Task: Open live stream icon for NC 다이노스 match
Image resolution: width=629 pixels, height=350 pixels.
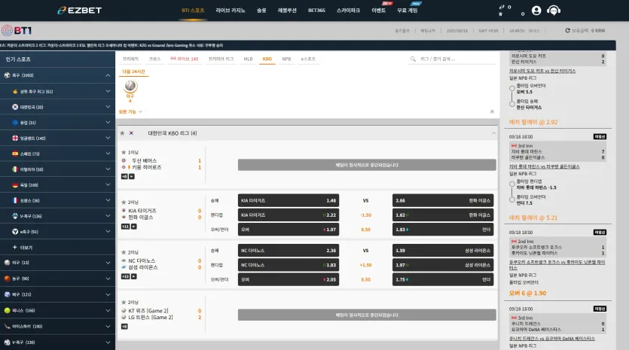Action: 133,276
